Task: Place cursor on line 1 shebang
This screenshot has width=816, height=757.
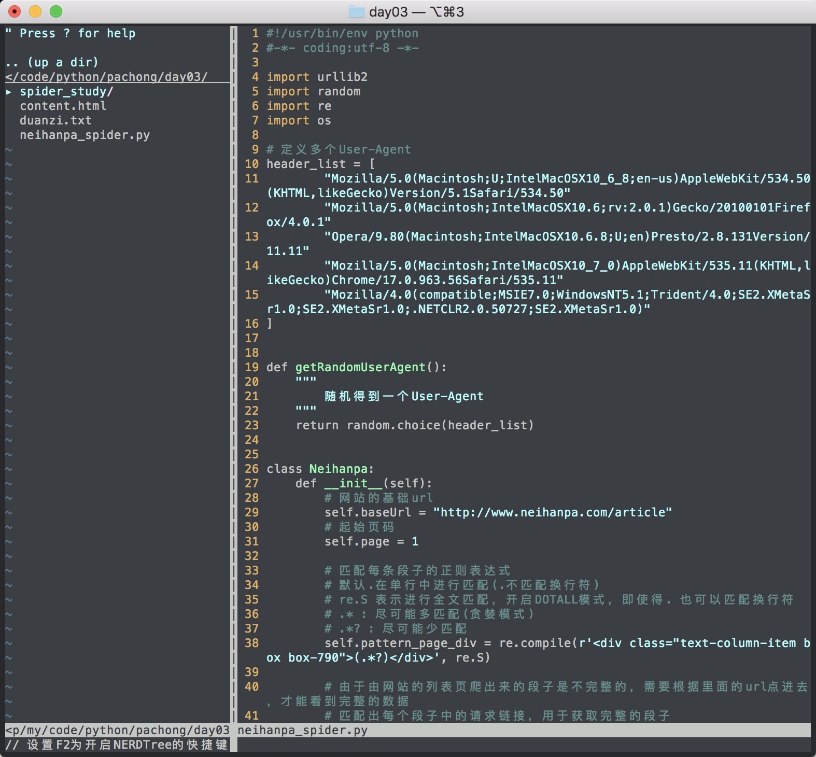Action: 342,34
